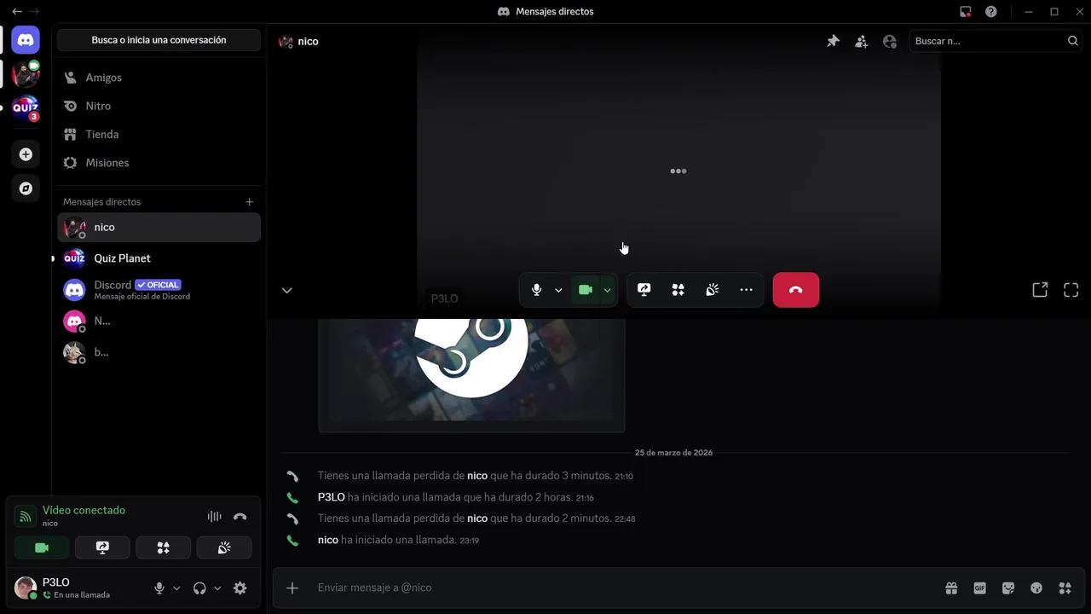Image resolution: width=1091 pixels, height=614 pixels.
Task: Toggle microphone mute in call controls
Action: click(536, 290)
